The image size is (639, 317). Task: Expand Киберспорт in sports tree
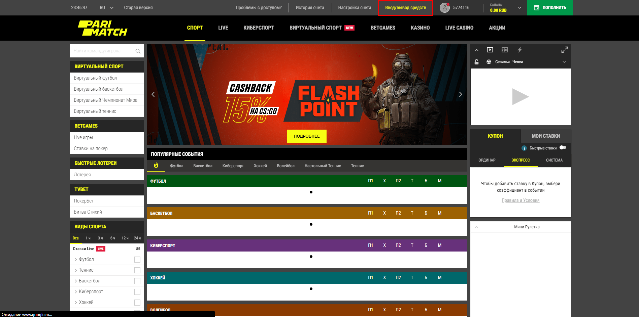[76, 292]
